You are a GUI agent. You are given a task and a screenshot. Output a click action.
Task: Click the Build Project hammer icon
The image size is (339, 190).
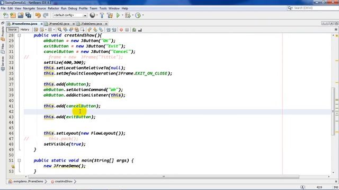(102, 15)
